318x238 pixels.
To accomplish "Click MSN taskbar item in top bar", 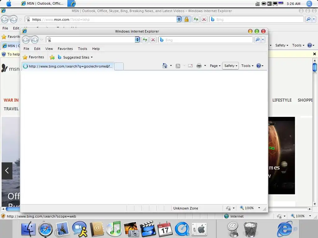I will tap(43, 3).
